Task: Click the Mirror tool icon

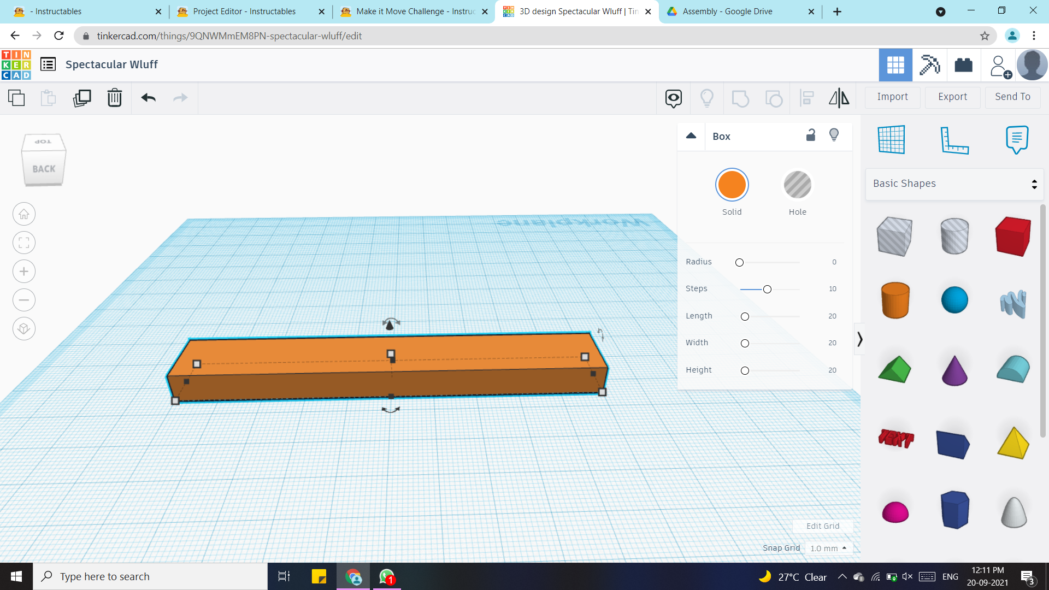Action: pos(838,97)
